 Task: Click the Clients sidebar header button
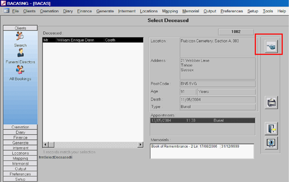pos(20,28)
